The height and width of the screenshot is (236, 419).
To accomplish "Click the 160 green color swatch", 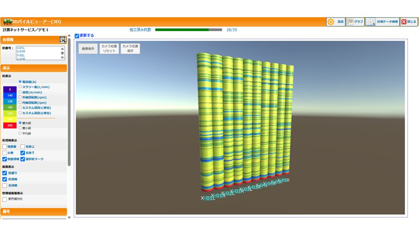I will [x=10, y=107].
